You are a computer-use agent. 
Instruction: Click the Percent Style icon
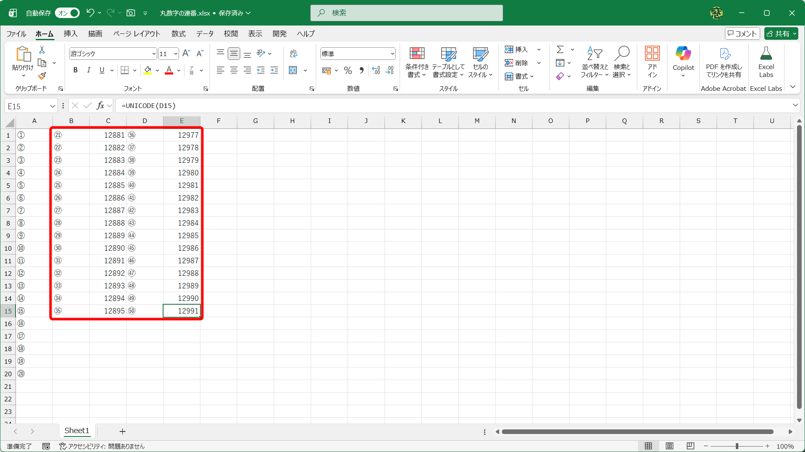[x=348, y=70]
